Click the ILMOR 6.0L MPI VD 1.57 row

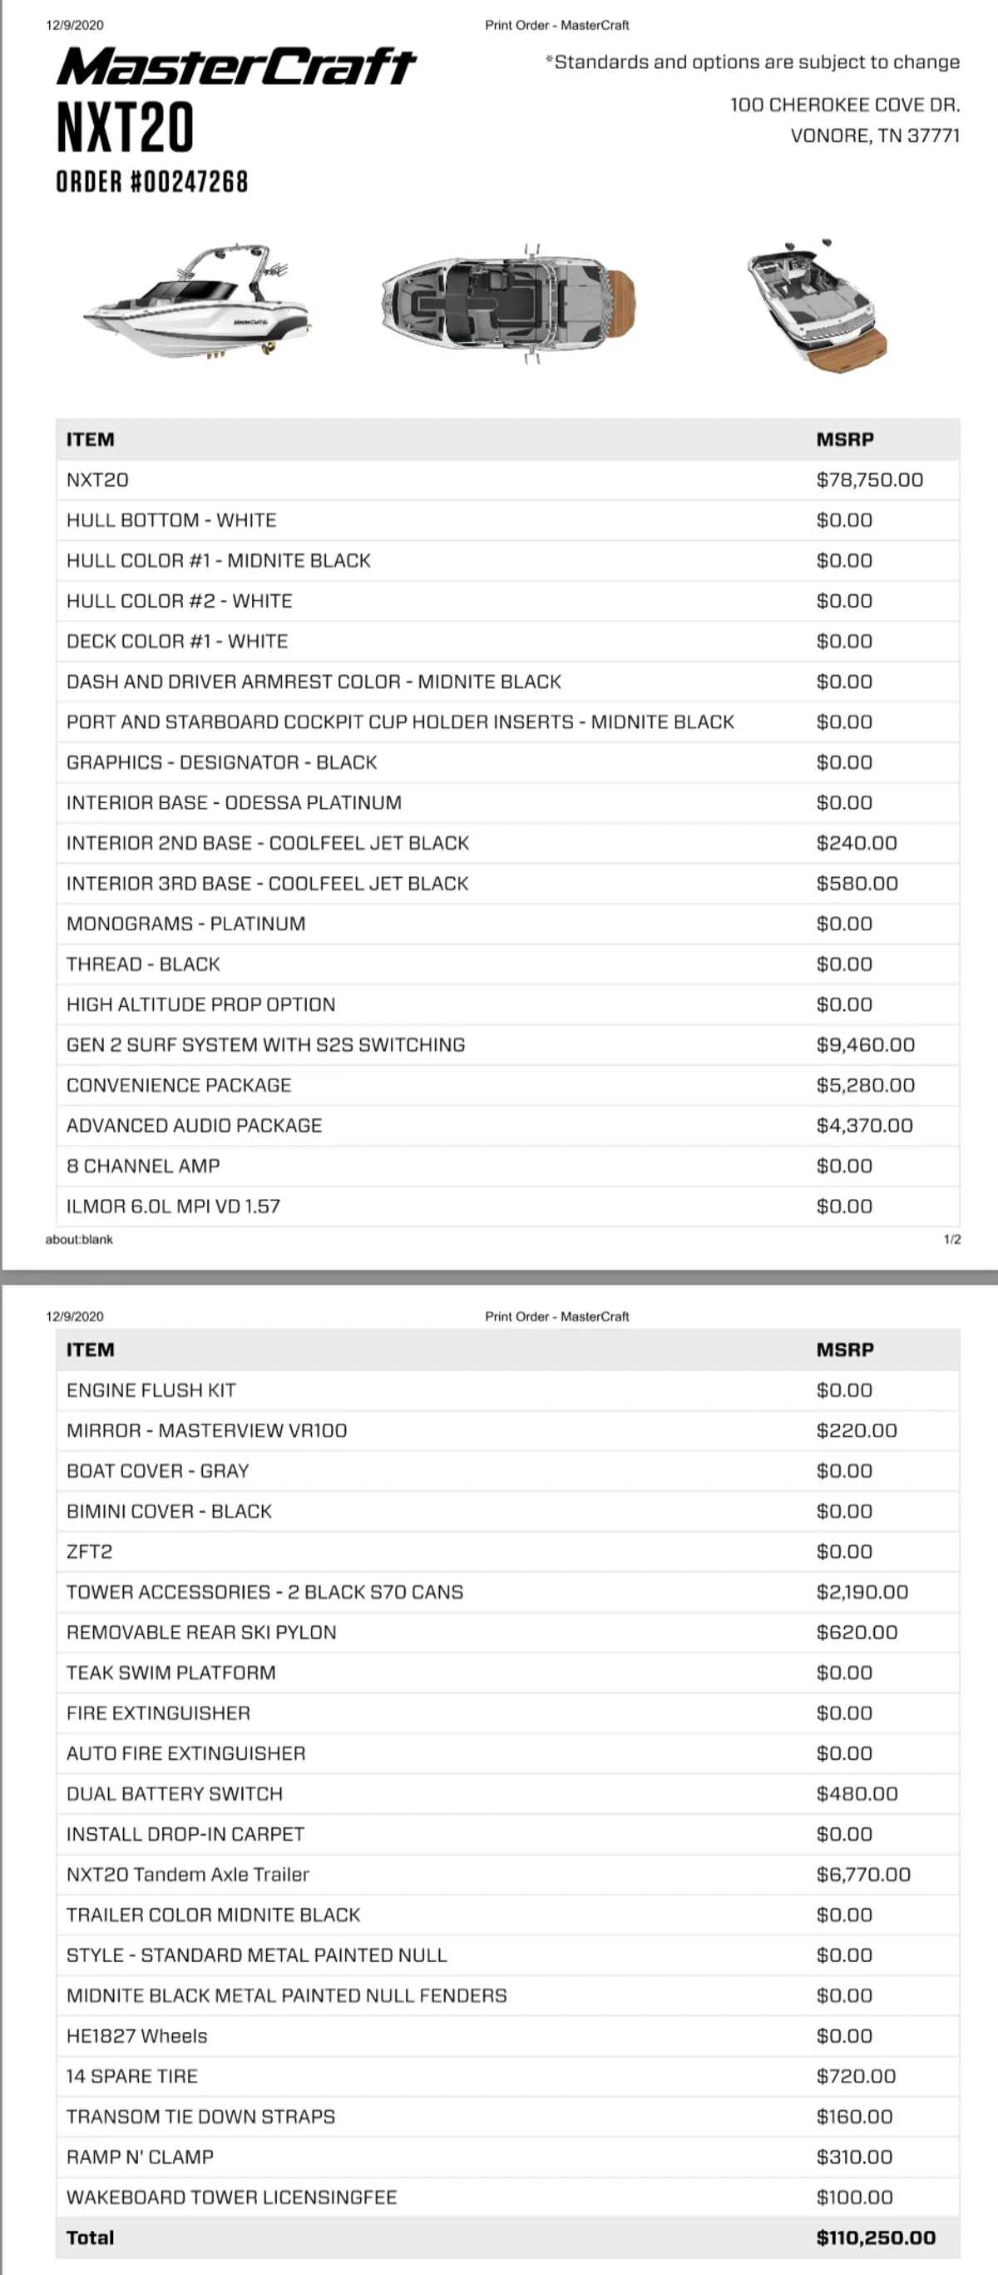pos(173,1207)
